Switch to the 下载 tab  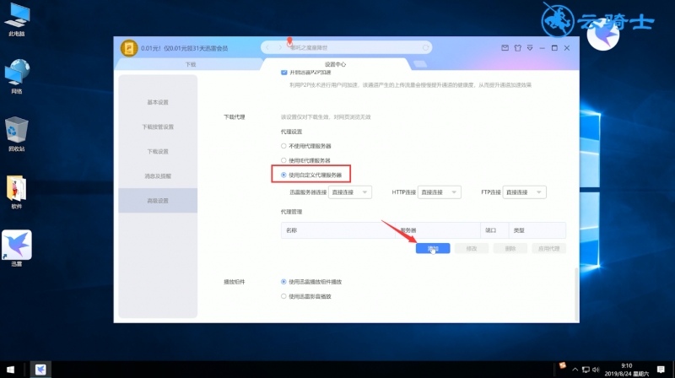pyautogui.click(x=191, y=64)
